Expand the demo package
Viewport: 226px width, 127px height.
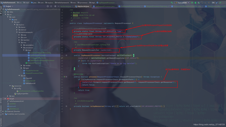tap(17, 27)
